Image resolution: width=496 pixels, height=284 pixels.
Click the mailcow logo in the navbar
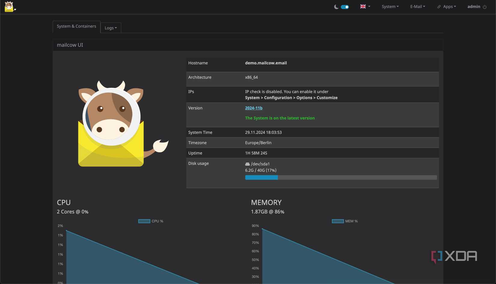tap(10, 7)
